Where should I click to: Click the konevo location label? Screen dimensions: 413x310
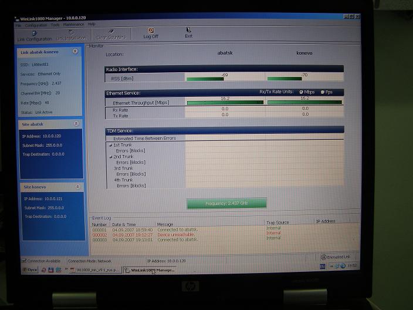[x=304, y=53]
